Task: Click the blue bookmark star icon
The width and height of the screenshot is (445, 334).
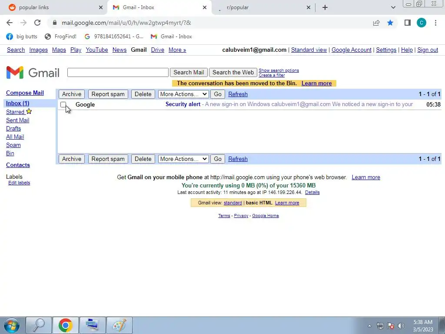Action: (x=390, y=23)
